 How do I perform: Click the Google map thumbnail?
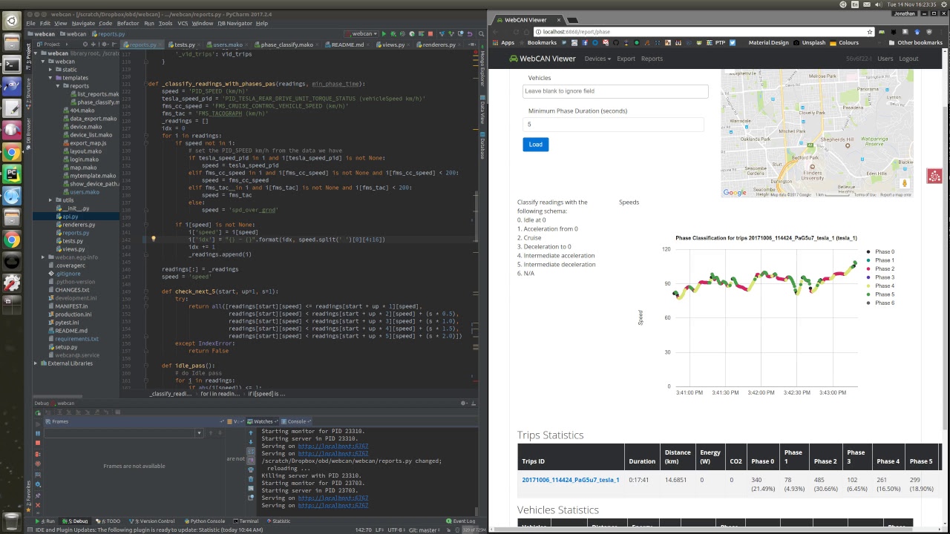point(816,134)
